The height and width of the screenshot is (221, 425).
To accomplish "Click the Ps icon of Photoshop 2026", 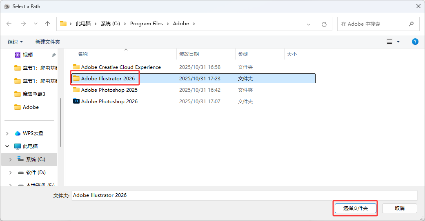I will click(76, 101).
